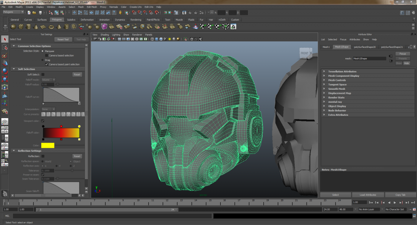Click the mesh name input field
This screenshot has height=225, width=417.
[369, 58]
